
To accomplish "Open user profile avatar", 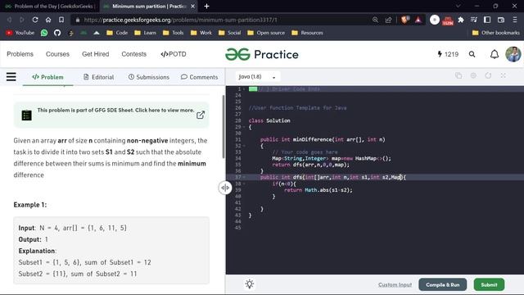I will [x=513, y=54].
